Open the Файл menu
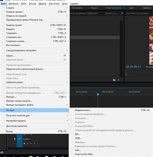 tap(4, 4)
